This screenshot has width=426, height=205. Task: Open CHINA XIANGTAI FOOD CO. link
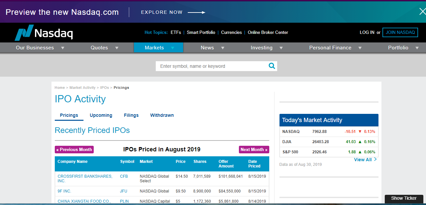[x=84, y=201]
